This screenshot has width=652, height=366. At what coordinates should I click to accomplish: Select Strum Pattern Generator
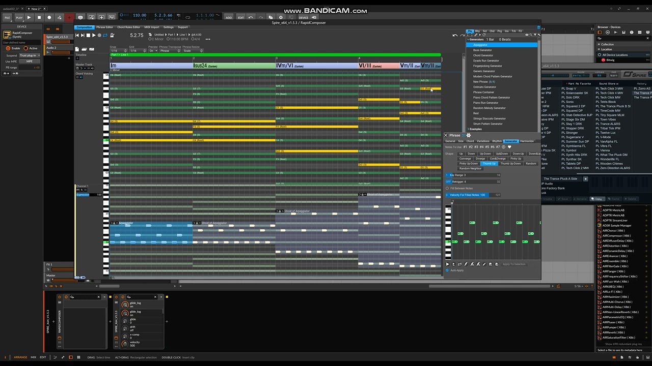[x=487, y=124]
